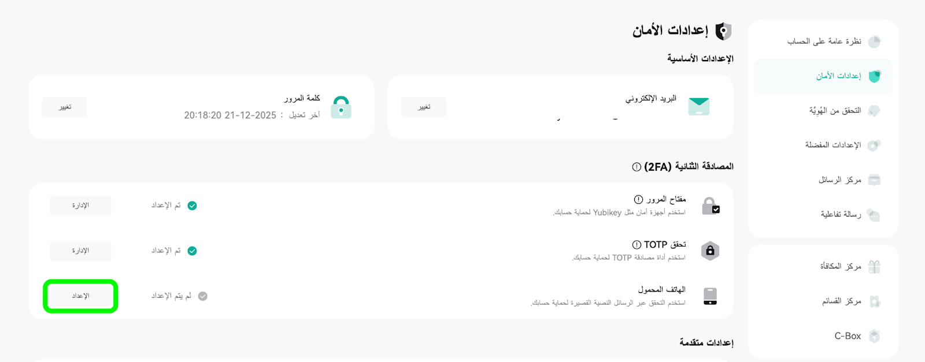
Task: Click info icon beside passkey label
Action: [638, 199]
